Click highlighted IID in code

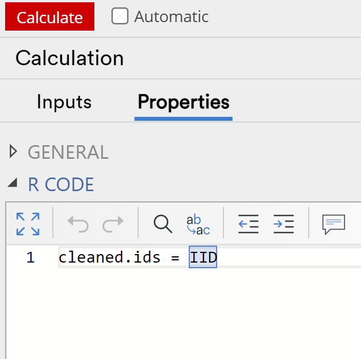(203, 257)
